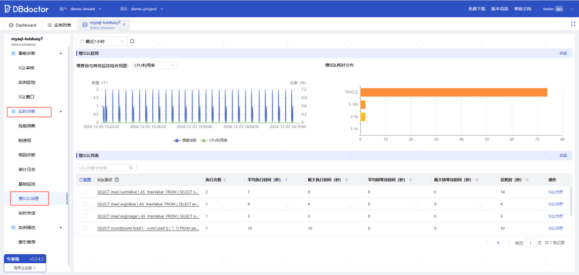
Task: Open 性能洞察 in the sidebar
Action: [x=27, y=126]
